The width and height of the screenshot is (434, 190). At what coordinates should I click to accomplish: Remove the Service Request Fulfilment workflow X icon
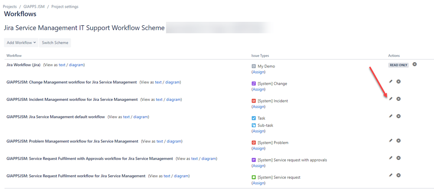click(x=398, y=175)
